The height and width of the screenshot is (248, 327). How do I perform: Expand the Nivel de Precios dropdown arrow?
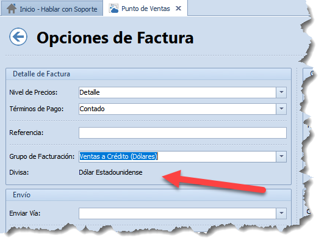click(x=281, y=92)
